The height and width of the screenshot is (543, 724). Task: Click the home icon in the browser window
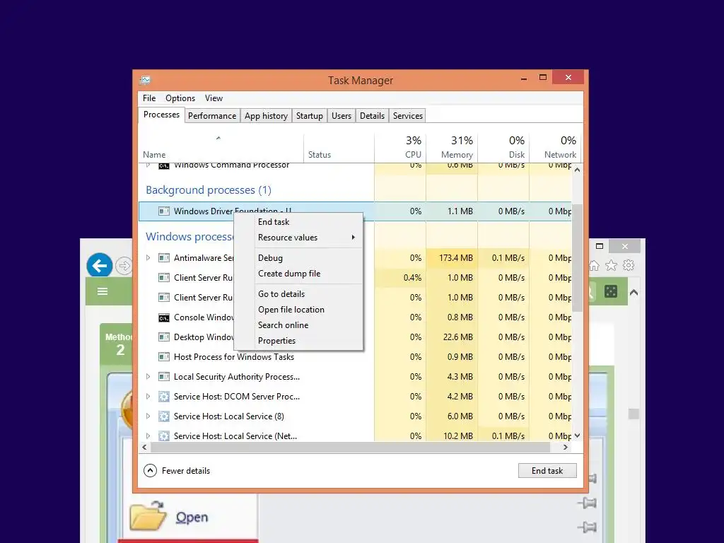click(x=594, y=266)
